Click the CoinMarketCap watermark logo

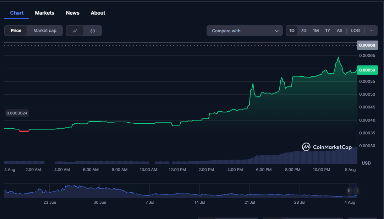[x=327, y=147]
